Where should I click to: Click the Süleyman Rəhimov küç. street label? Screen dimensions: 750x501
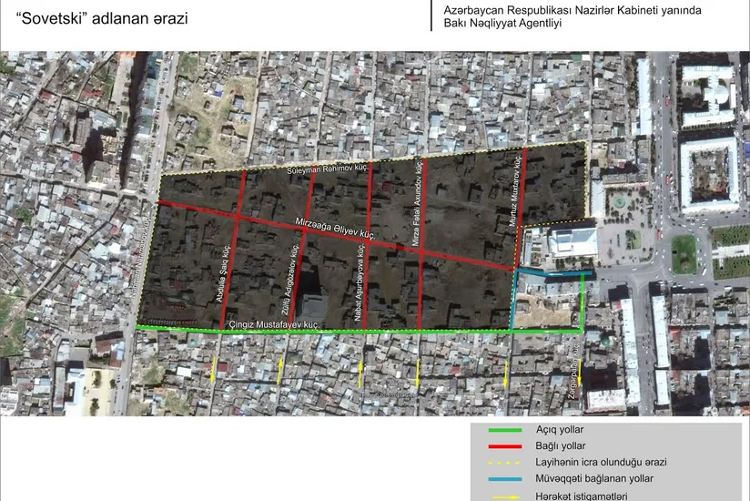tap(327, 169)
